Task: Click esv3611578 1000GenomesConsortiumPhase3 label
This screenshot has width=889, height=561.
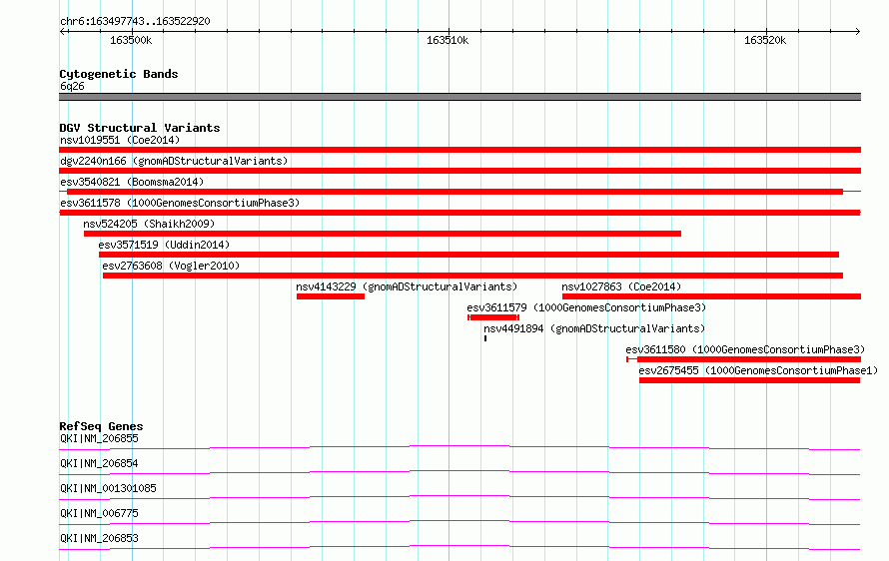Action: pos(180,203)
